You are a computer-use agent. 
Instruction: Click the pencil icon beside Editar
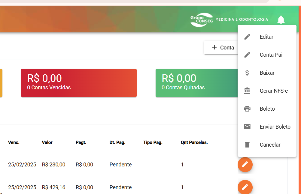247,37
